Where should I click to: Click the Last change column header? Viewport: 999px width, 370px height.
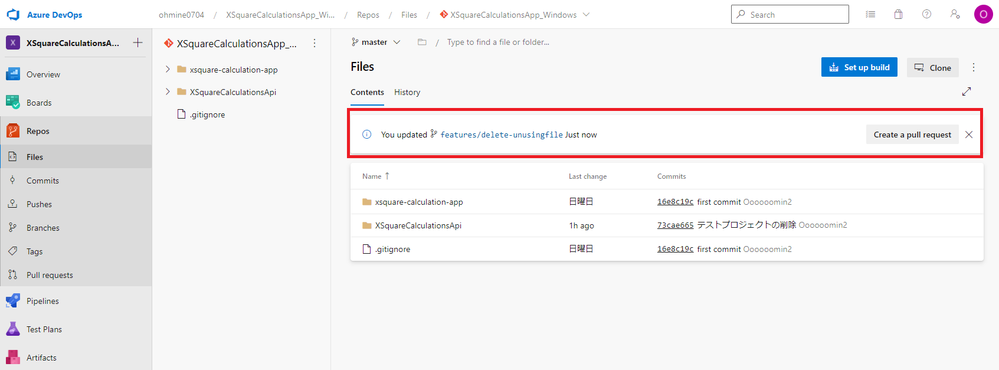point(588,176)
